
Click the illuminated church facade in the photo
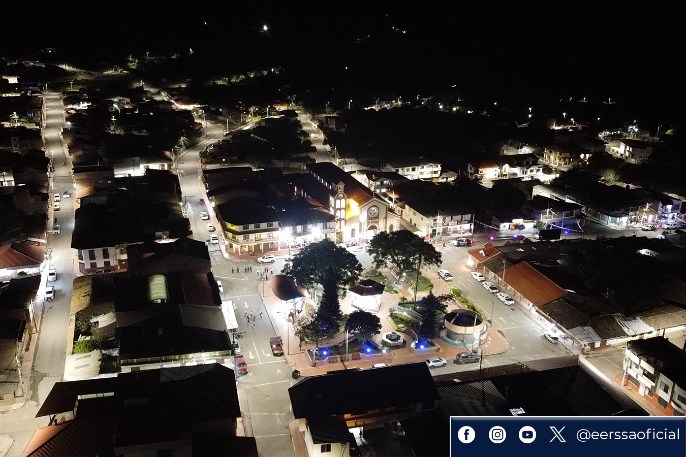pyautogui.click(x=372, y=213)
